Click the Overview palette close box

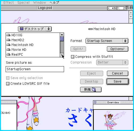coord(95,102)
